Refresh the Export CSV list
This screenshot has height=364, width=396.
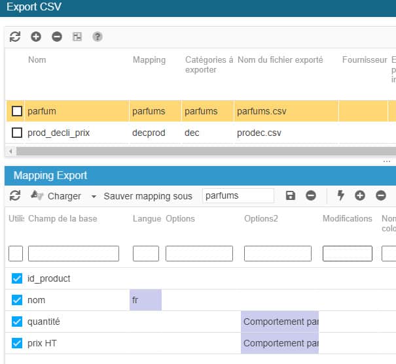click(x=15, y=37)
